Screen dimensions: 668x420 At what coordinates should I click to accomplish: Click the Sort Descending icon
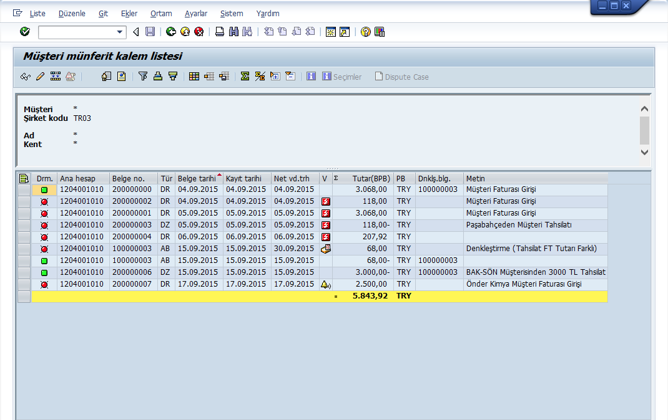[x=172, y=77]
